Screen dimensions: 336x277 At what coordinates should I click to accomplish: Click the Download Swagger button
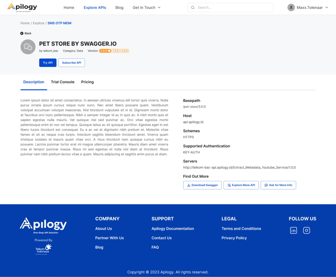click(202, 185)
